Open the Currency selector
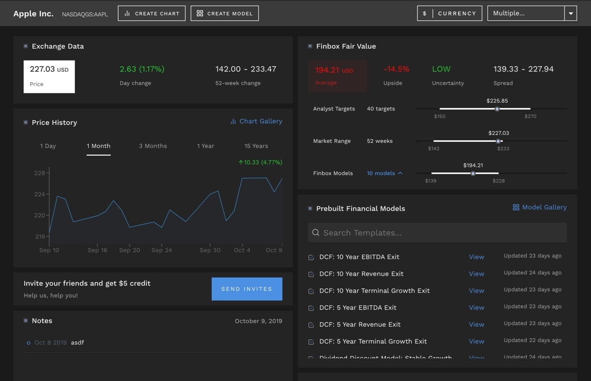The height and width of the screenshot is (381, 591). point(449,13)
